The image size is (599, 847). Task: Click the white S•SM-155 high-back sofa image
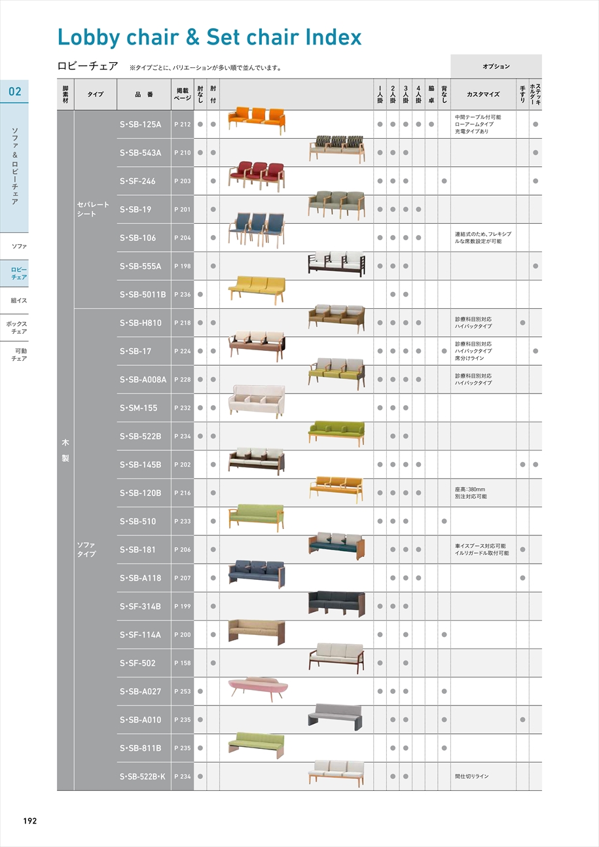(257, 402)
